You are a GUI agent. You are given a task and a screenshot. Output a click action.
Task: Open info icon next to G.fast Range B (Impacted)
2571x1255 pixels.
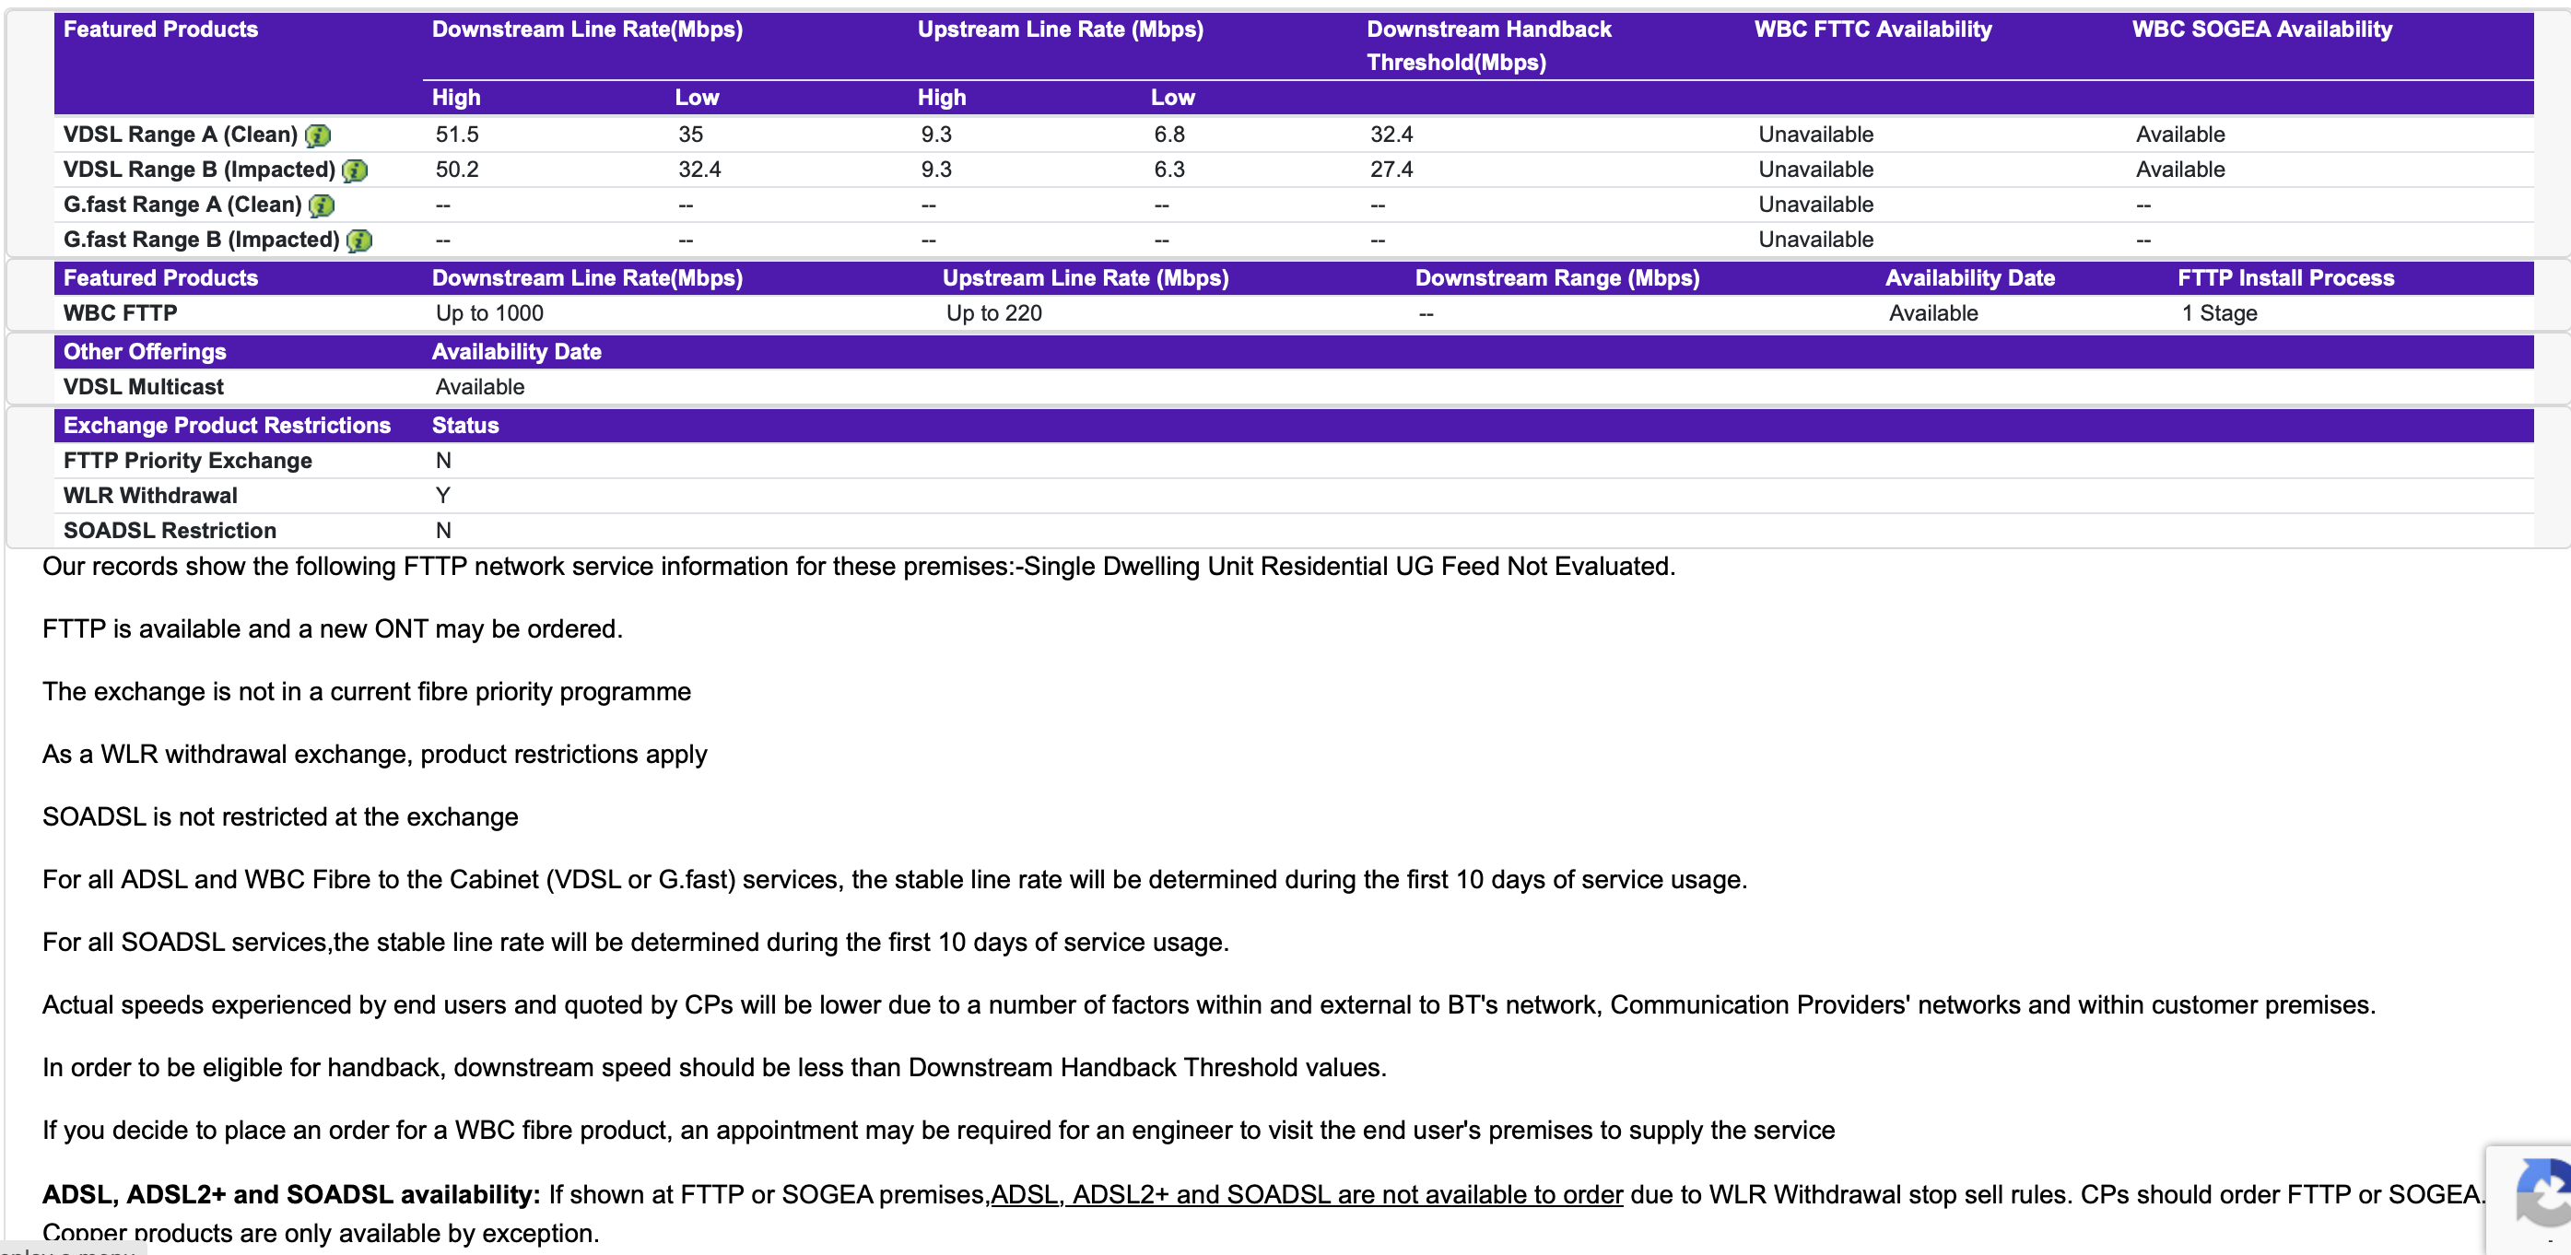point(358,240)
